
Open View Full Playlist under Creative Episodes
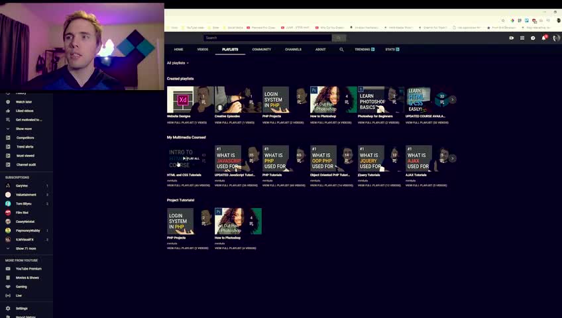pos(235,123)
